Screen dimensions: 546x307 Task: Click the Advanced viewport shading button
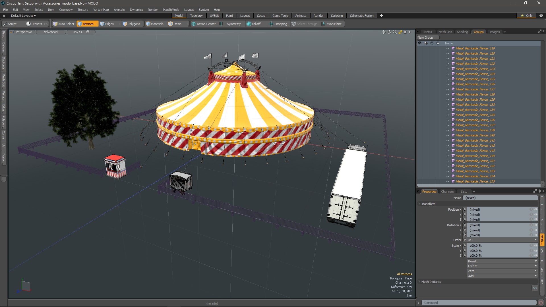51,32
